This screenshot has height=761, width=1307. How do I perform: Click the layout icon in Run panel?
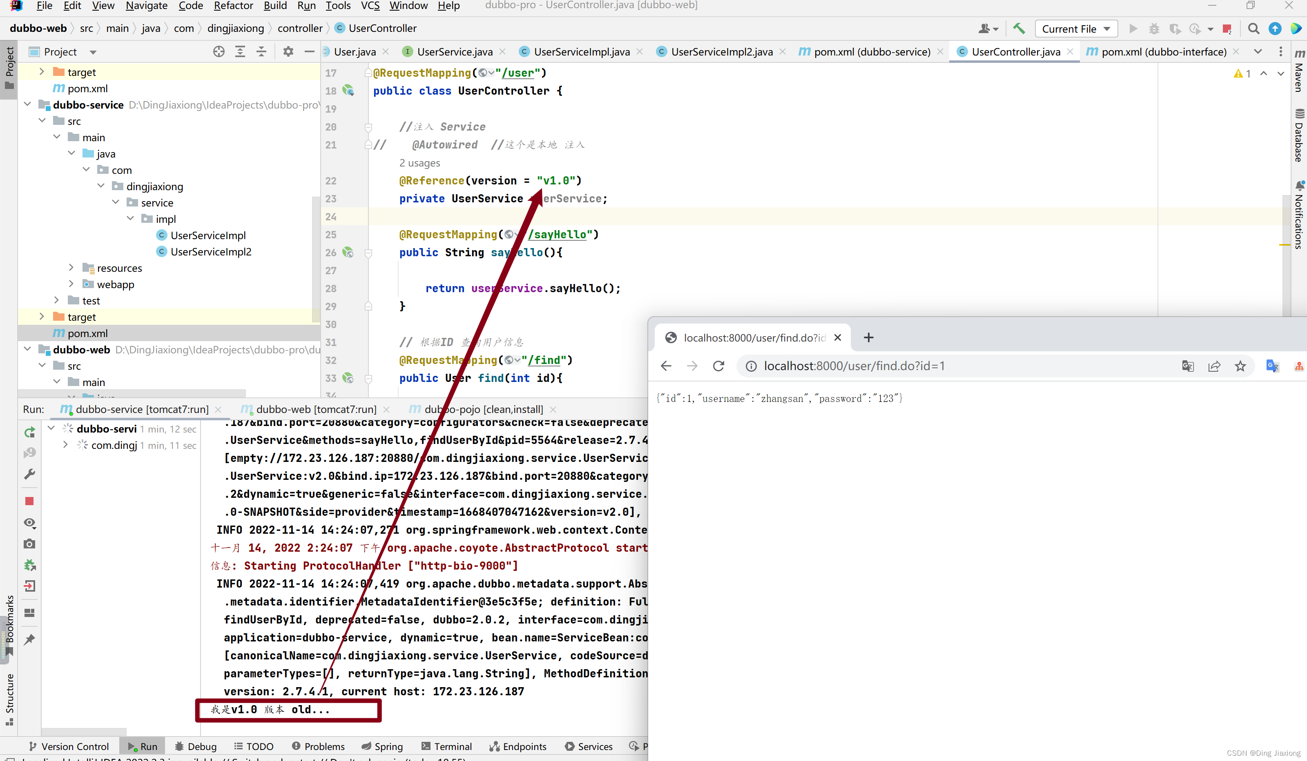pos(29,613)
